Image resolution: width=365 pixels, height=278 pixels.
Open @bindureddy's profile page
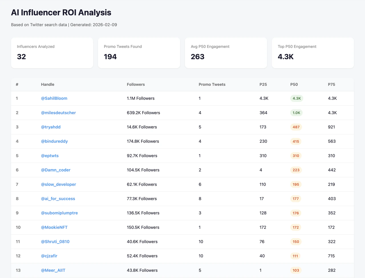[x=54, y=141]
